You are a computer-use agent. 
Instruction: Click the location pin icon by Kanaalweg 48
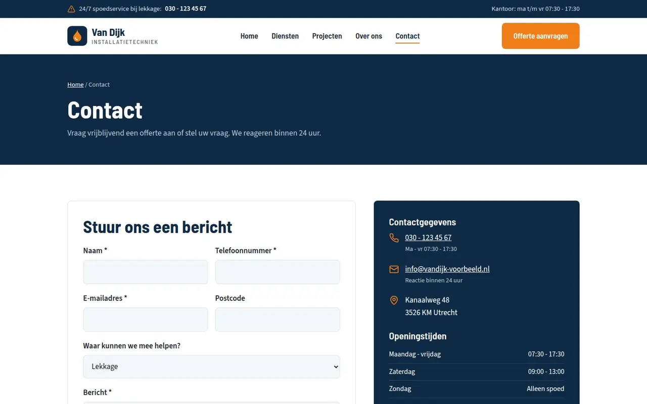coord(394,300)
